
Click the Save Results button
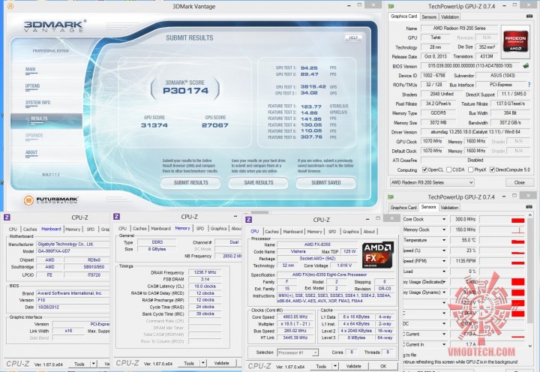click(259, 182)
